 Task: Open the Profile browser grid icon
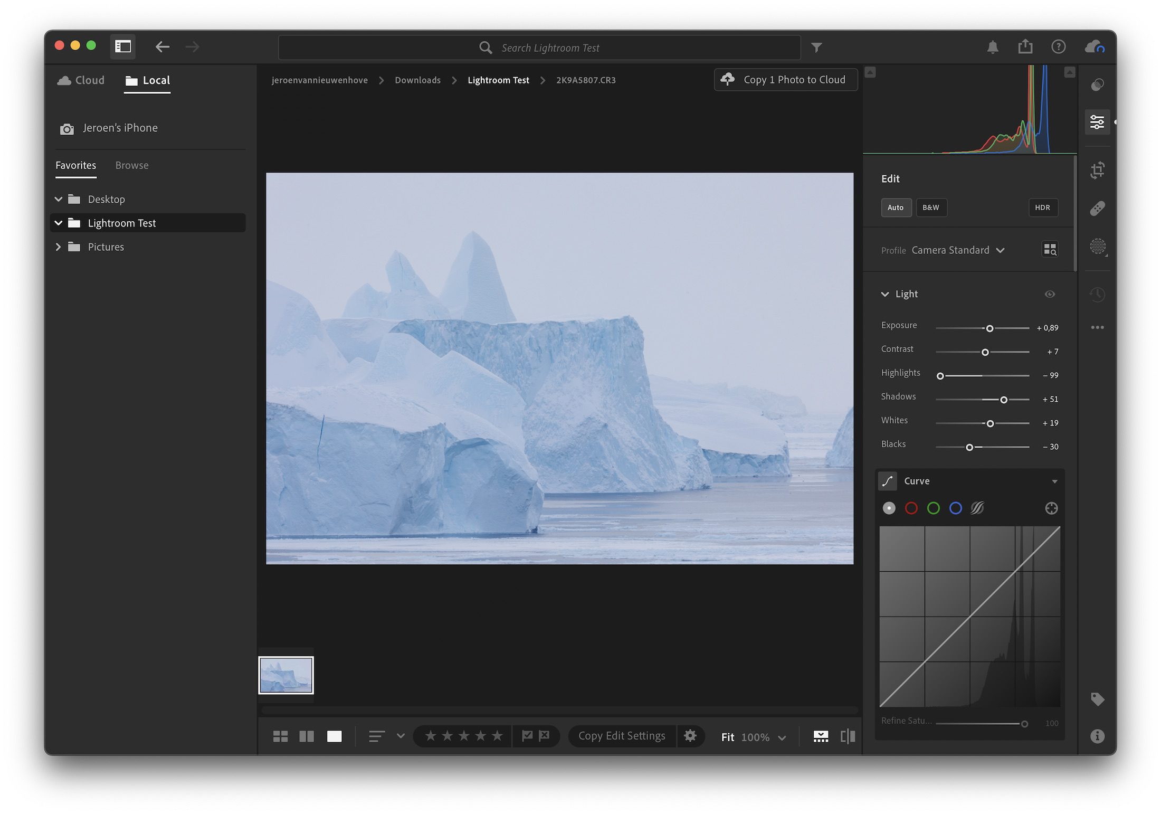pyautogui.click(x=1050, y=249)
